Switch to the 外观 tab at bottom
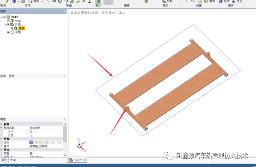 13,160
